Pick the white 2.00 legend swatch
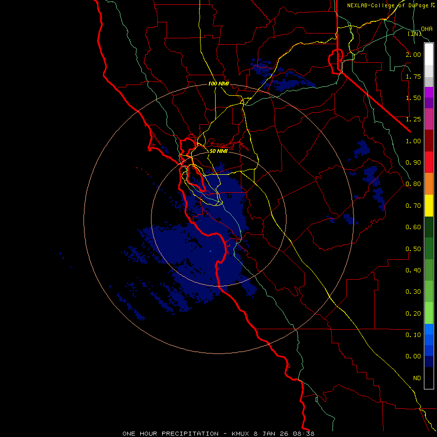This screenshot has width=437, height=437. [429, 54]
